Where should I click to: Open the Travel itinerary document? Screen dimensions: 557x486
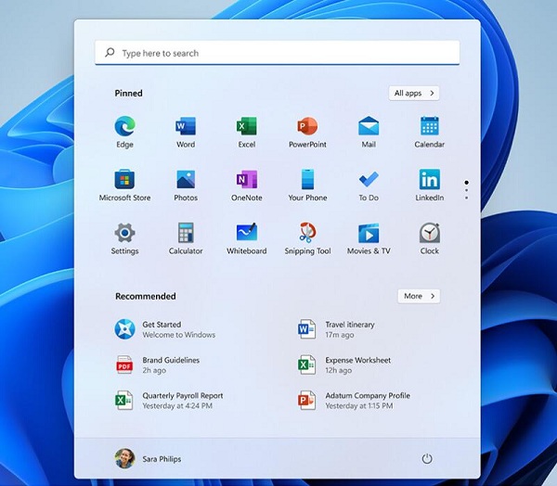pyautogui.click(x=336, y=329)
